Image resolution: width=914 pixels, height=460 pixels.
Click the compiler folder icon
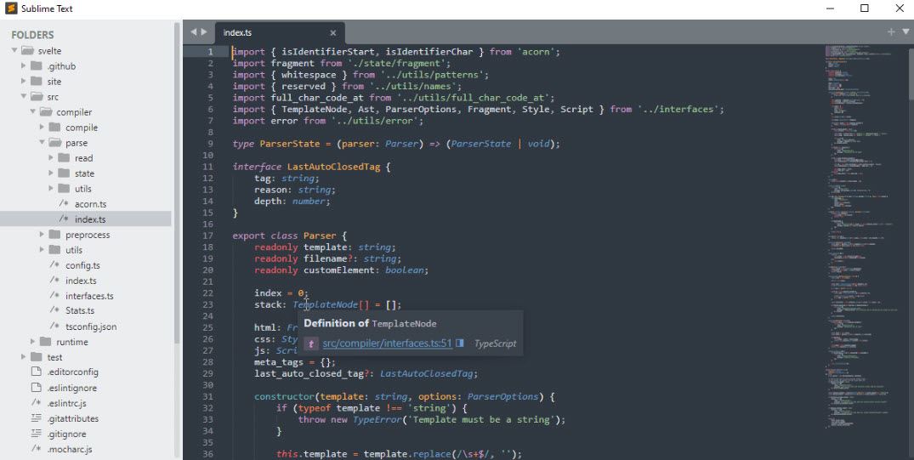[x=46, y=112]
